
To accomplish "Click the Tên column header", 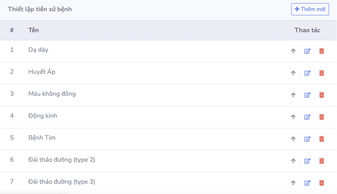I will [34, 30].
